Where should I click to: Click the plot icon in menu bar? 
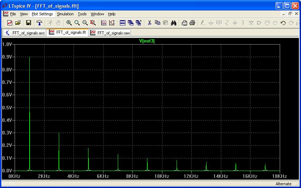6,14
